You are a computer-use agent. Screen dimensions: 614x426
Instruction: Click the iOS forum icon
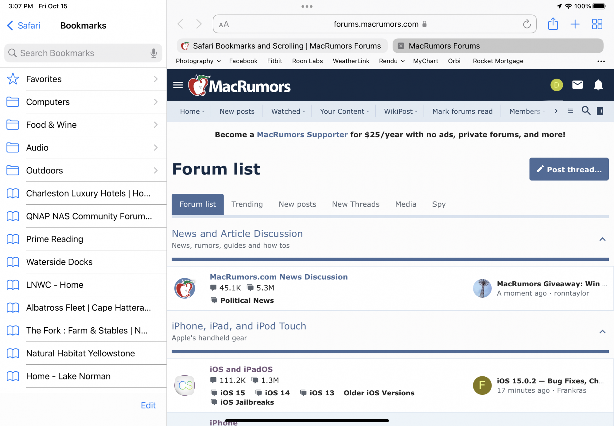click(185, 385)
